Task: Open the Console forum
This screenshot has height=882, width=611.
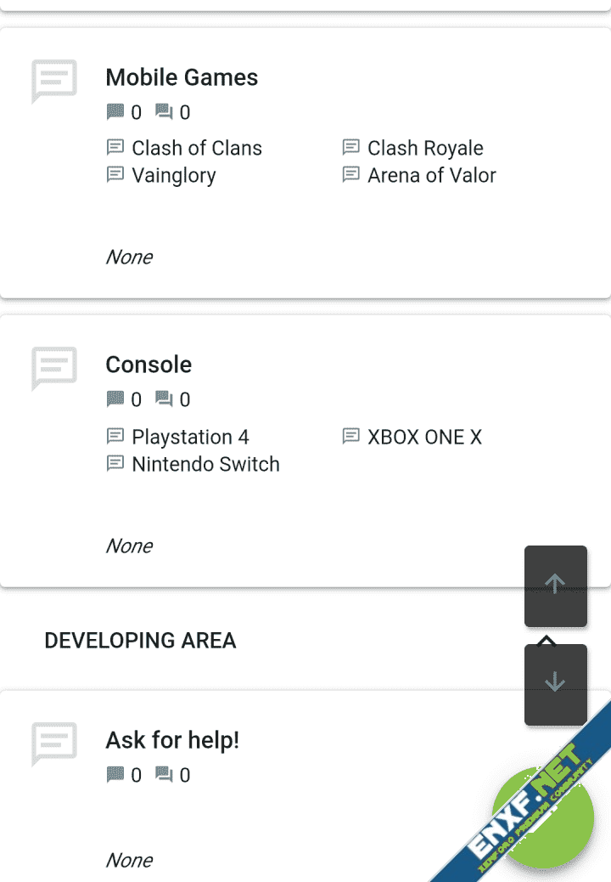Action: pyautogui.click(x=149, y=365)
